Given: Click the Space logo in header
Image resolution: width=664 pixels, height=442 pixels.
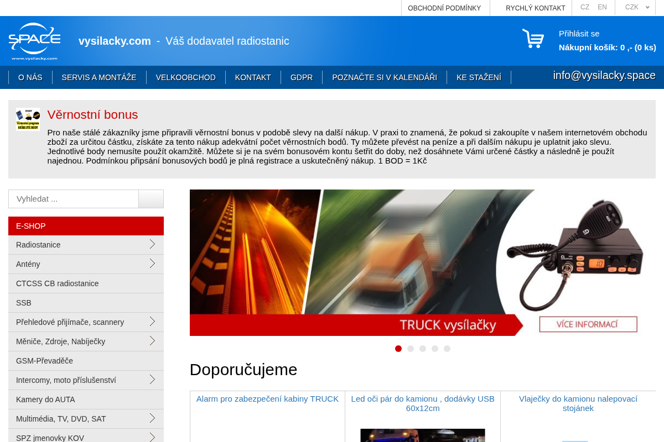Looking at the screenshot, I should pyautogui.click(x=34, y=41).
